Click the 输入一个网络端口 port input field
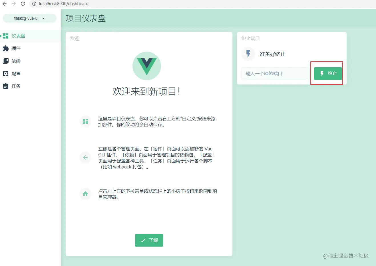Viewport: 376px width, 266px height. [275, 74]
